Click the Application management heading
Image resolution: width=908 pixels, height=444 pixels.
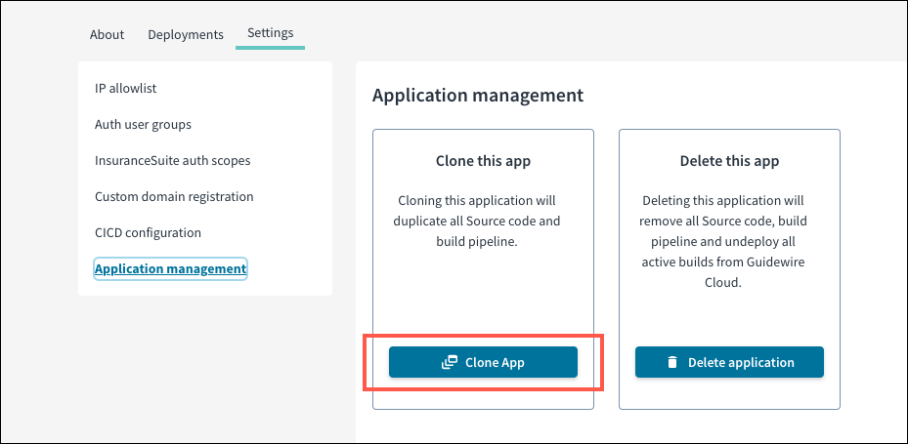[x=478, y=96]
